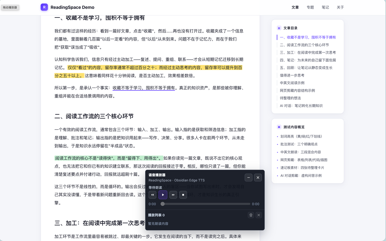Play speech in the audio player
This screenshot has width=386, height=241.
[163, 195]
